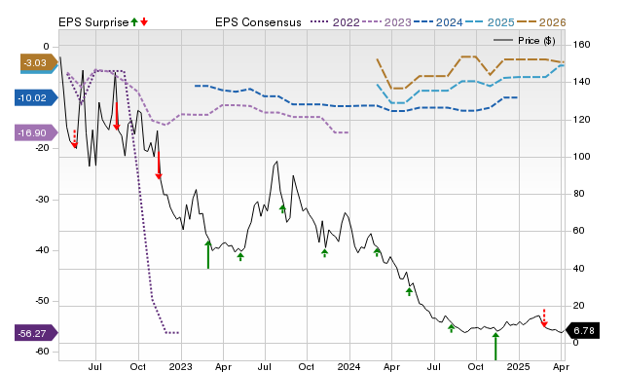Click the EPS Surprise legend label
Viewport: 623px width, 372px height.
pos(93,22)
